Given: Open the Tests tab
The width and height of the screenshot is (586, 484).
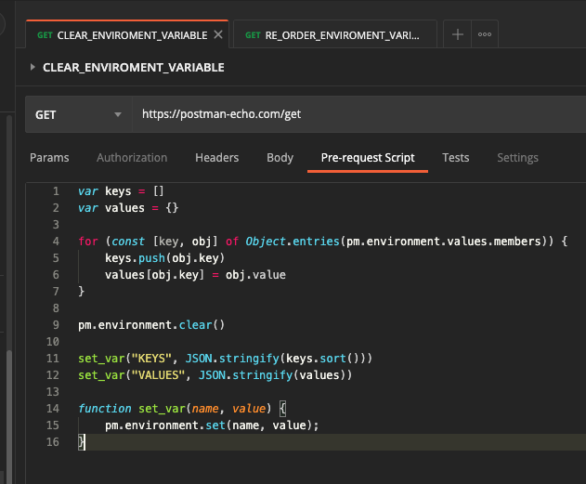Looking at the screenshot, I should click(x=456, y=158).
